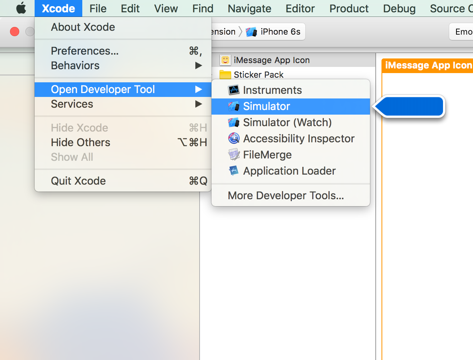Click the iMessage App Icon smiley icon
This screenshot has height=360, width=473.
(x=225, y=60)
